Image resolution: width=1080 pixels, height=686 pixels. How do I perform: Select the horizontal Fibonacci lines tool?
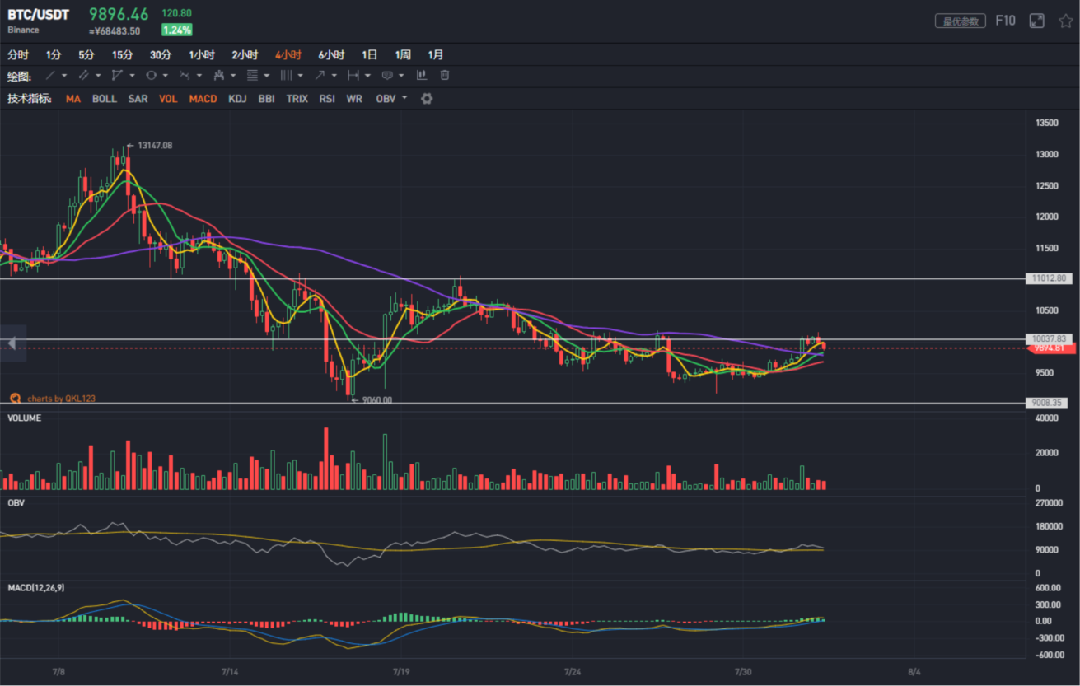click(x=252, y=75)
